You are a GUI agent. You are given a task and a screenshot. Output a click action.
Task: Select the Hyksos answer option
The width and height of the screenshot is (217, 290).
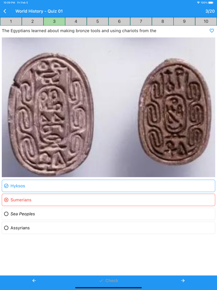pos(108,186)
